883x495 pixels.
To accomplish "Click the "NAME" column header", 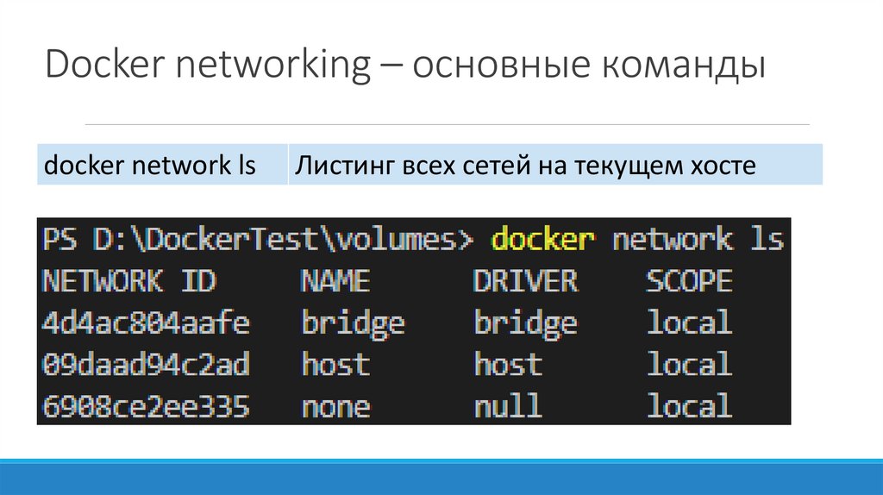I will pos(335,281).
